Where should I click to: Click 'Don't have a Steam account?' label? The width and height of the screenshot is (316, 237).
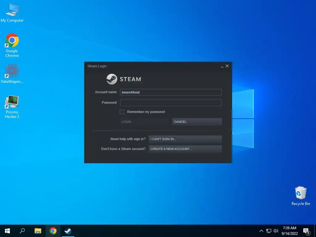(123, 149)
